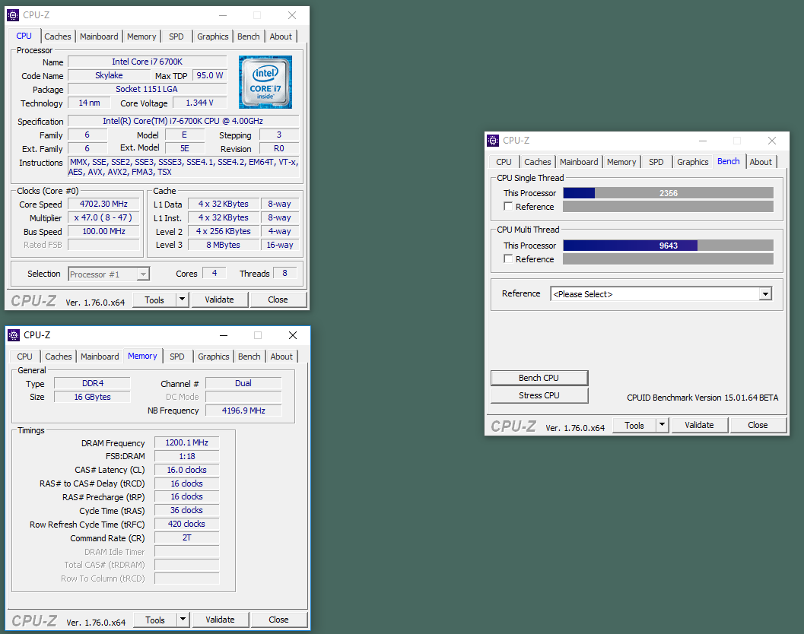Screen dimensions: 804x634
Task: Open Memory tab in the benchmark window
Action: point(621,162)
